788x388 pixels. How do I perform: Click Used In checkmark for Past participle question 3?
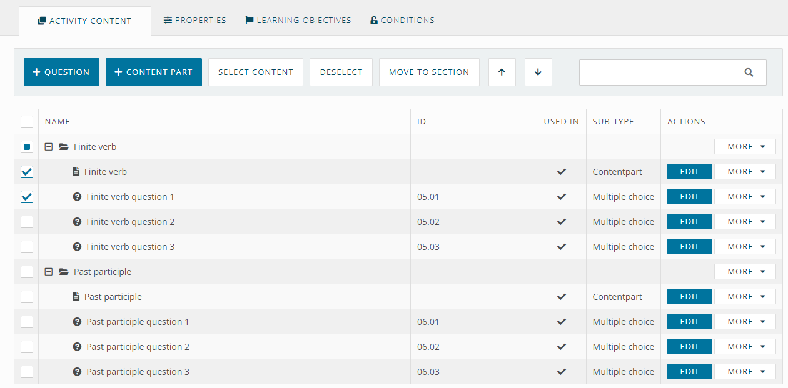point(562,372)
